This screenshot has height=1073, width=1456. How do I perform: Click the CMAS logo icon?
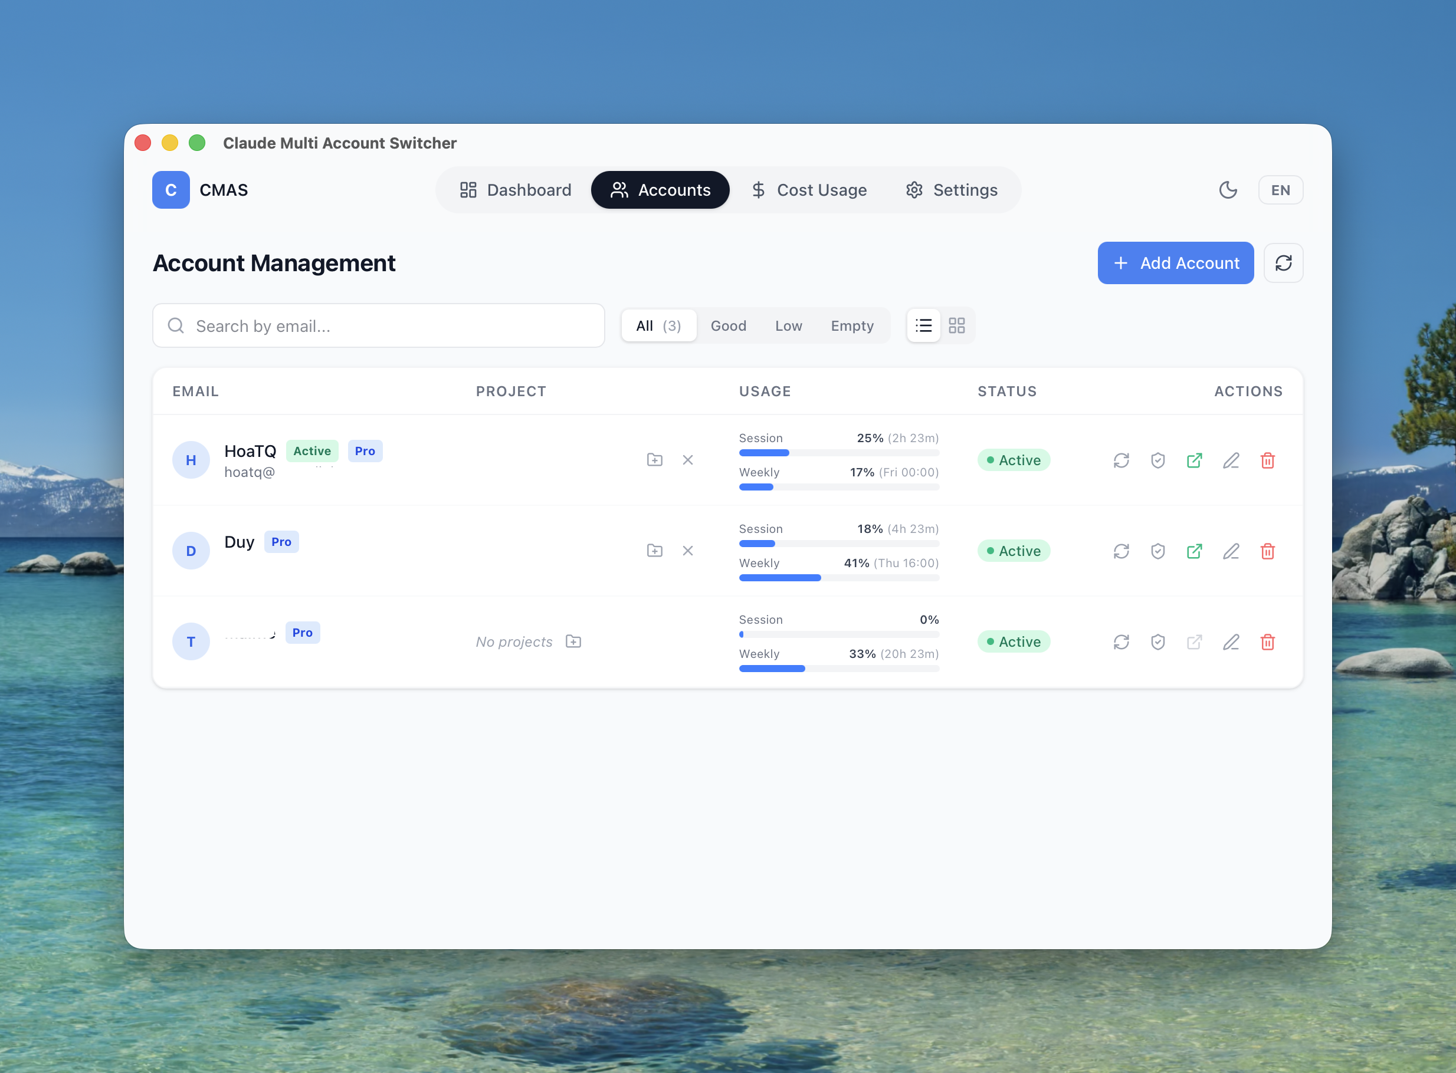point(171,190)
